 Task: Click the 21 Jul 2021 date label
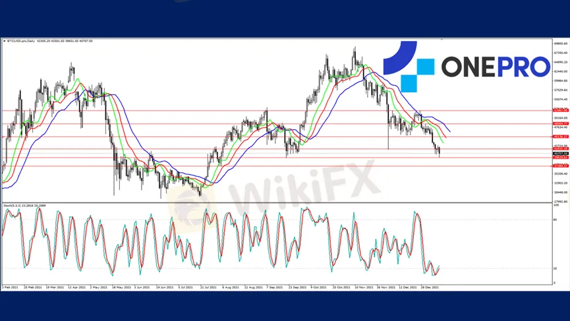tap(208, 287)
